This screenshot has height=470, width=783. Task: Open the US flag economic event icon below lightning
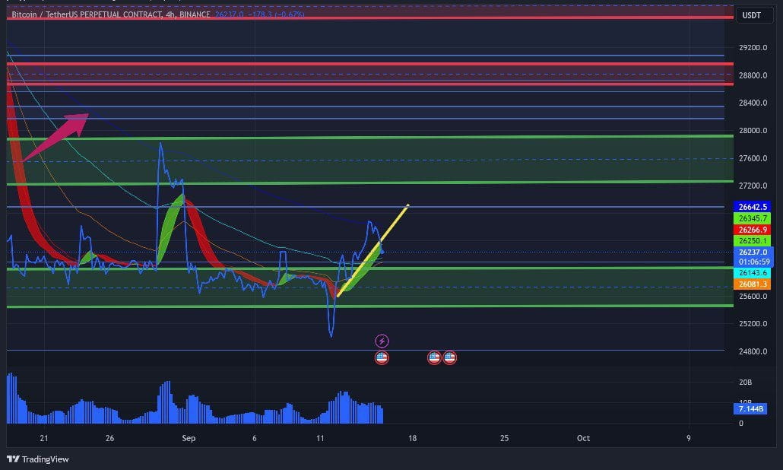(382, 357)
